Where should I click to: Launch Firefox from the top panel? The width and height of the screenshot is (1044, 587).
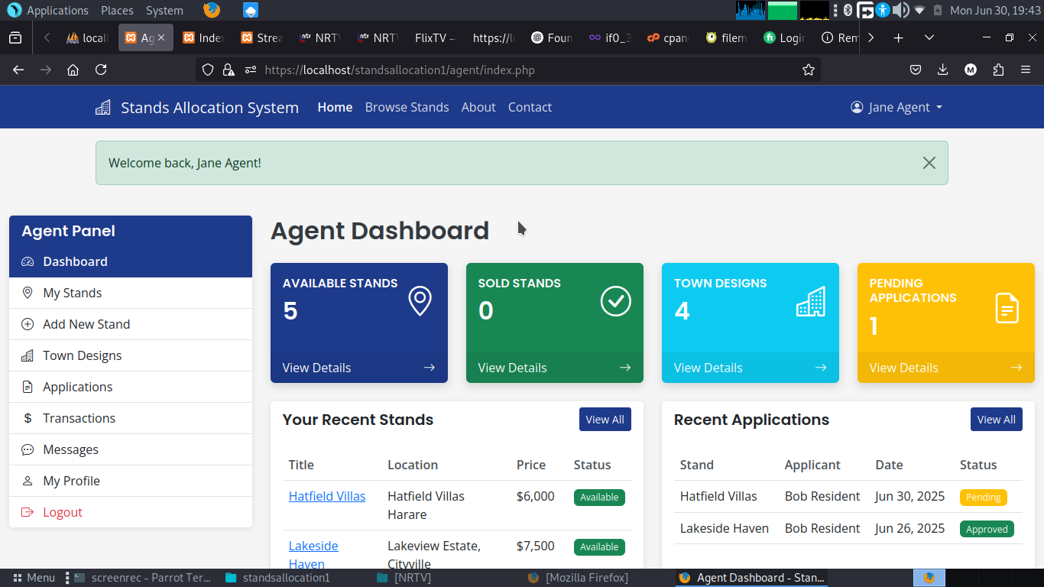(212, 10)
